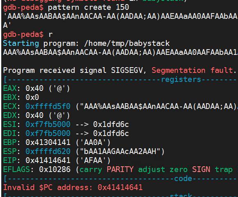Screen dimensions: 238x197
Task: Click the 'registers' section header
Action: (x=181, y=80)
